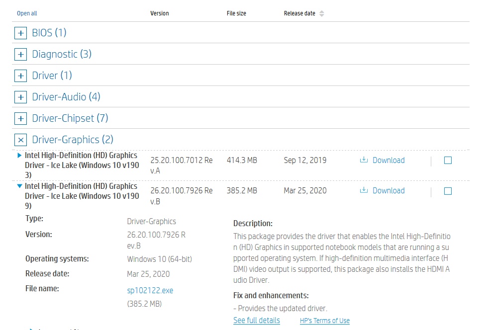The height and width of the screenshot is (330, 489).
Task: Click the plus icon next to Driver-Audio
Action: coord(20,97)
